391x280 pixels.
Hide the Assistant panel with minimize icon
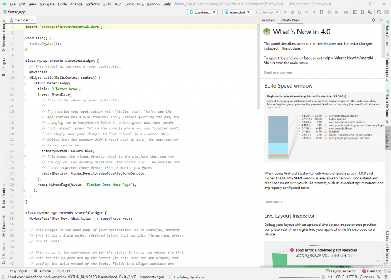click(381, 20)
